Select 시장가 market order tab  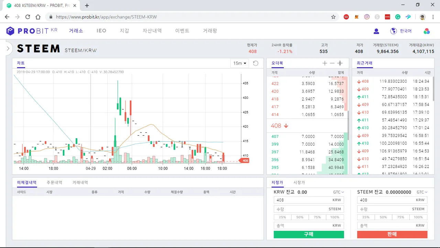tap(299, 183)
